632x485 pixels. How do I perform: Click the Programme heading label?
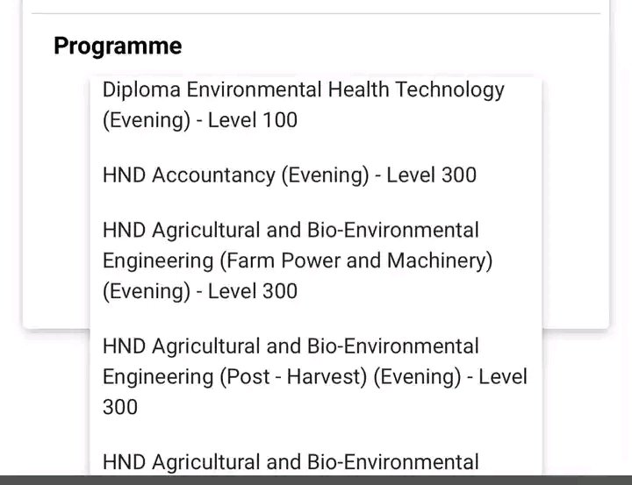pos(118,46)
